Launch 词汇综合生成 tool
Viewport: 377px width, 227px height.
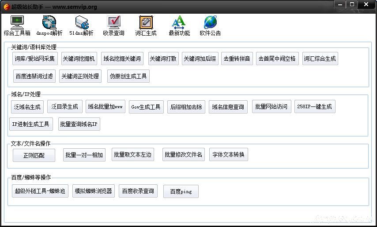(320, 59)
